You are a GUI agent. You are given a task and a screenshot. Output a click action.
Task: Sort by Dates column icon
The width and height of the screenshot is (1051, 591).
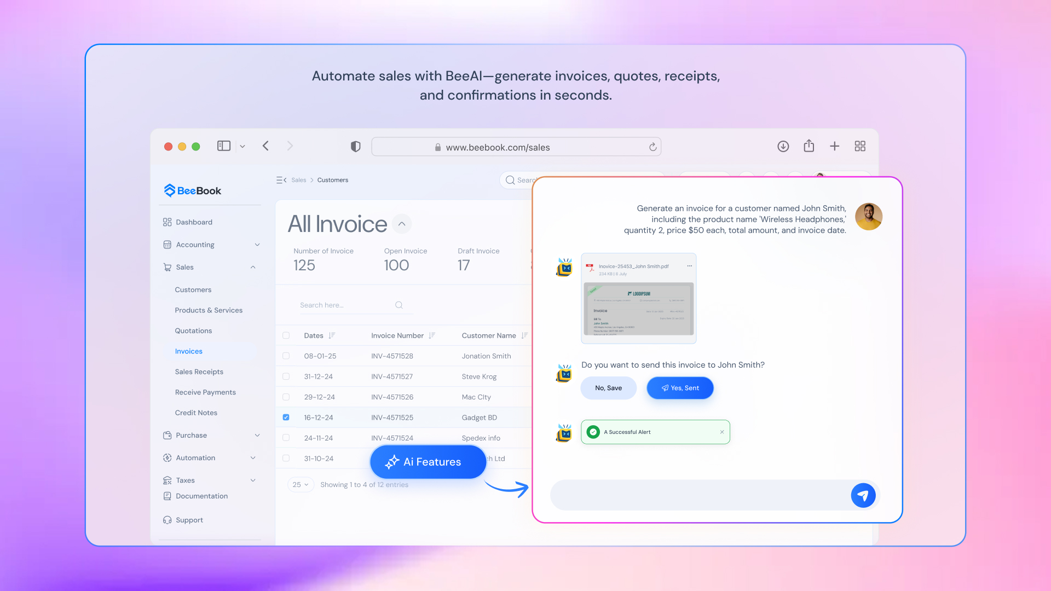coord(332,335)
